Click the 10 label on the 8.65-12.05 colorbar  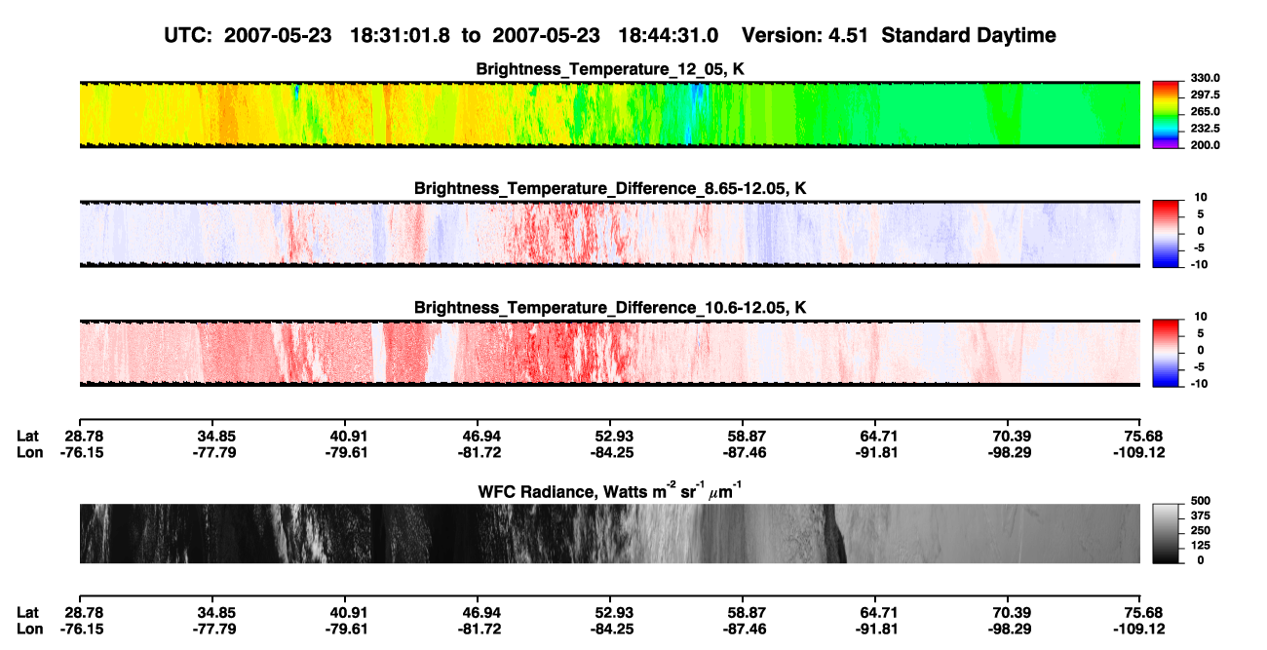pyautogui.click(x=1199, y=198)
